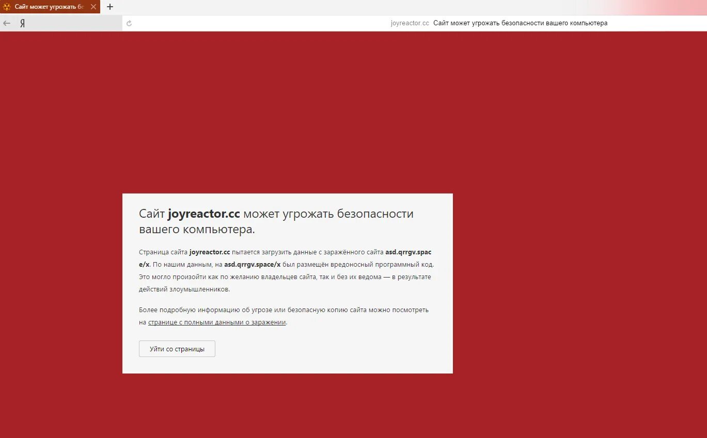Close the current tab with the X
The height and width of the screenshot is (438, 707).
[93, 7]
